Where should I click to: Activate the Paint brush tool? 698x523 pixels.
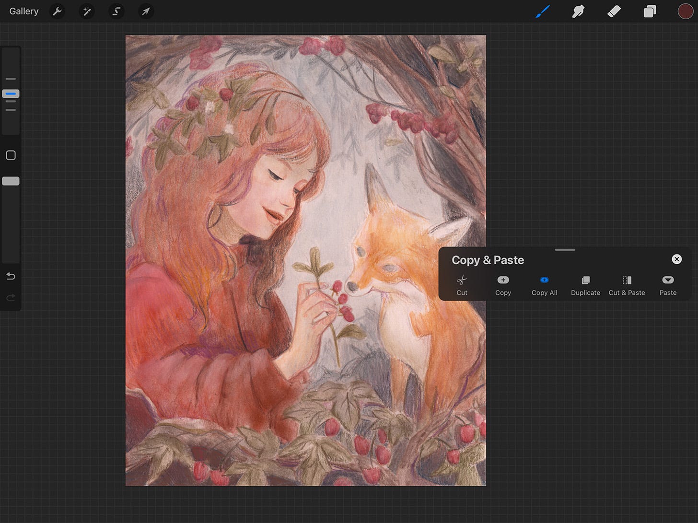[x=543, y=11]
